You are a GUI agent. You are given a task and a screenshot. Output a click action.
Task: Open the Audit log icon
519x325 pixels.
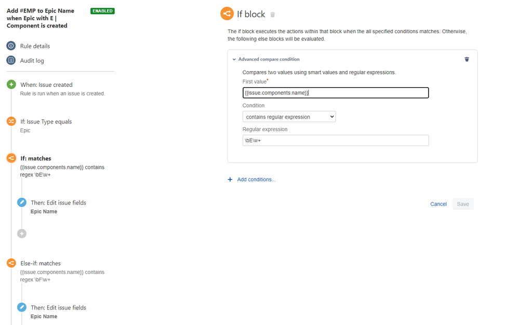[11, 61]
